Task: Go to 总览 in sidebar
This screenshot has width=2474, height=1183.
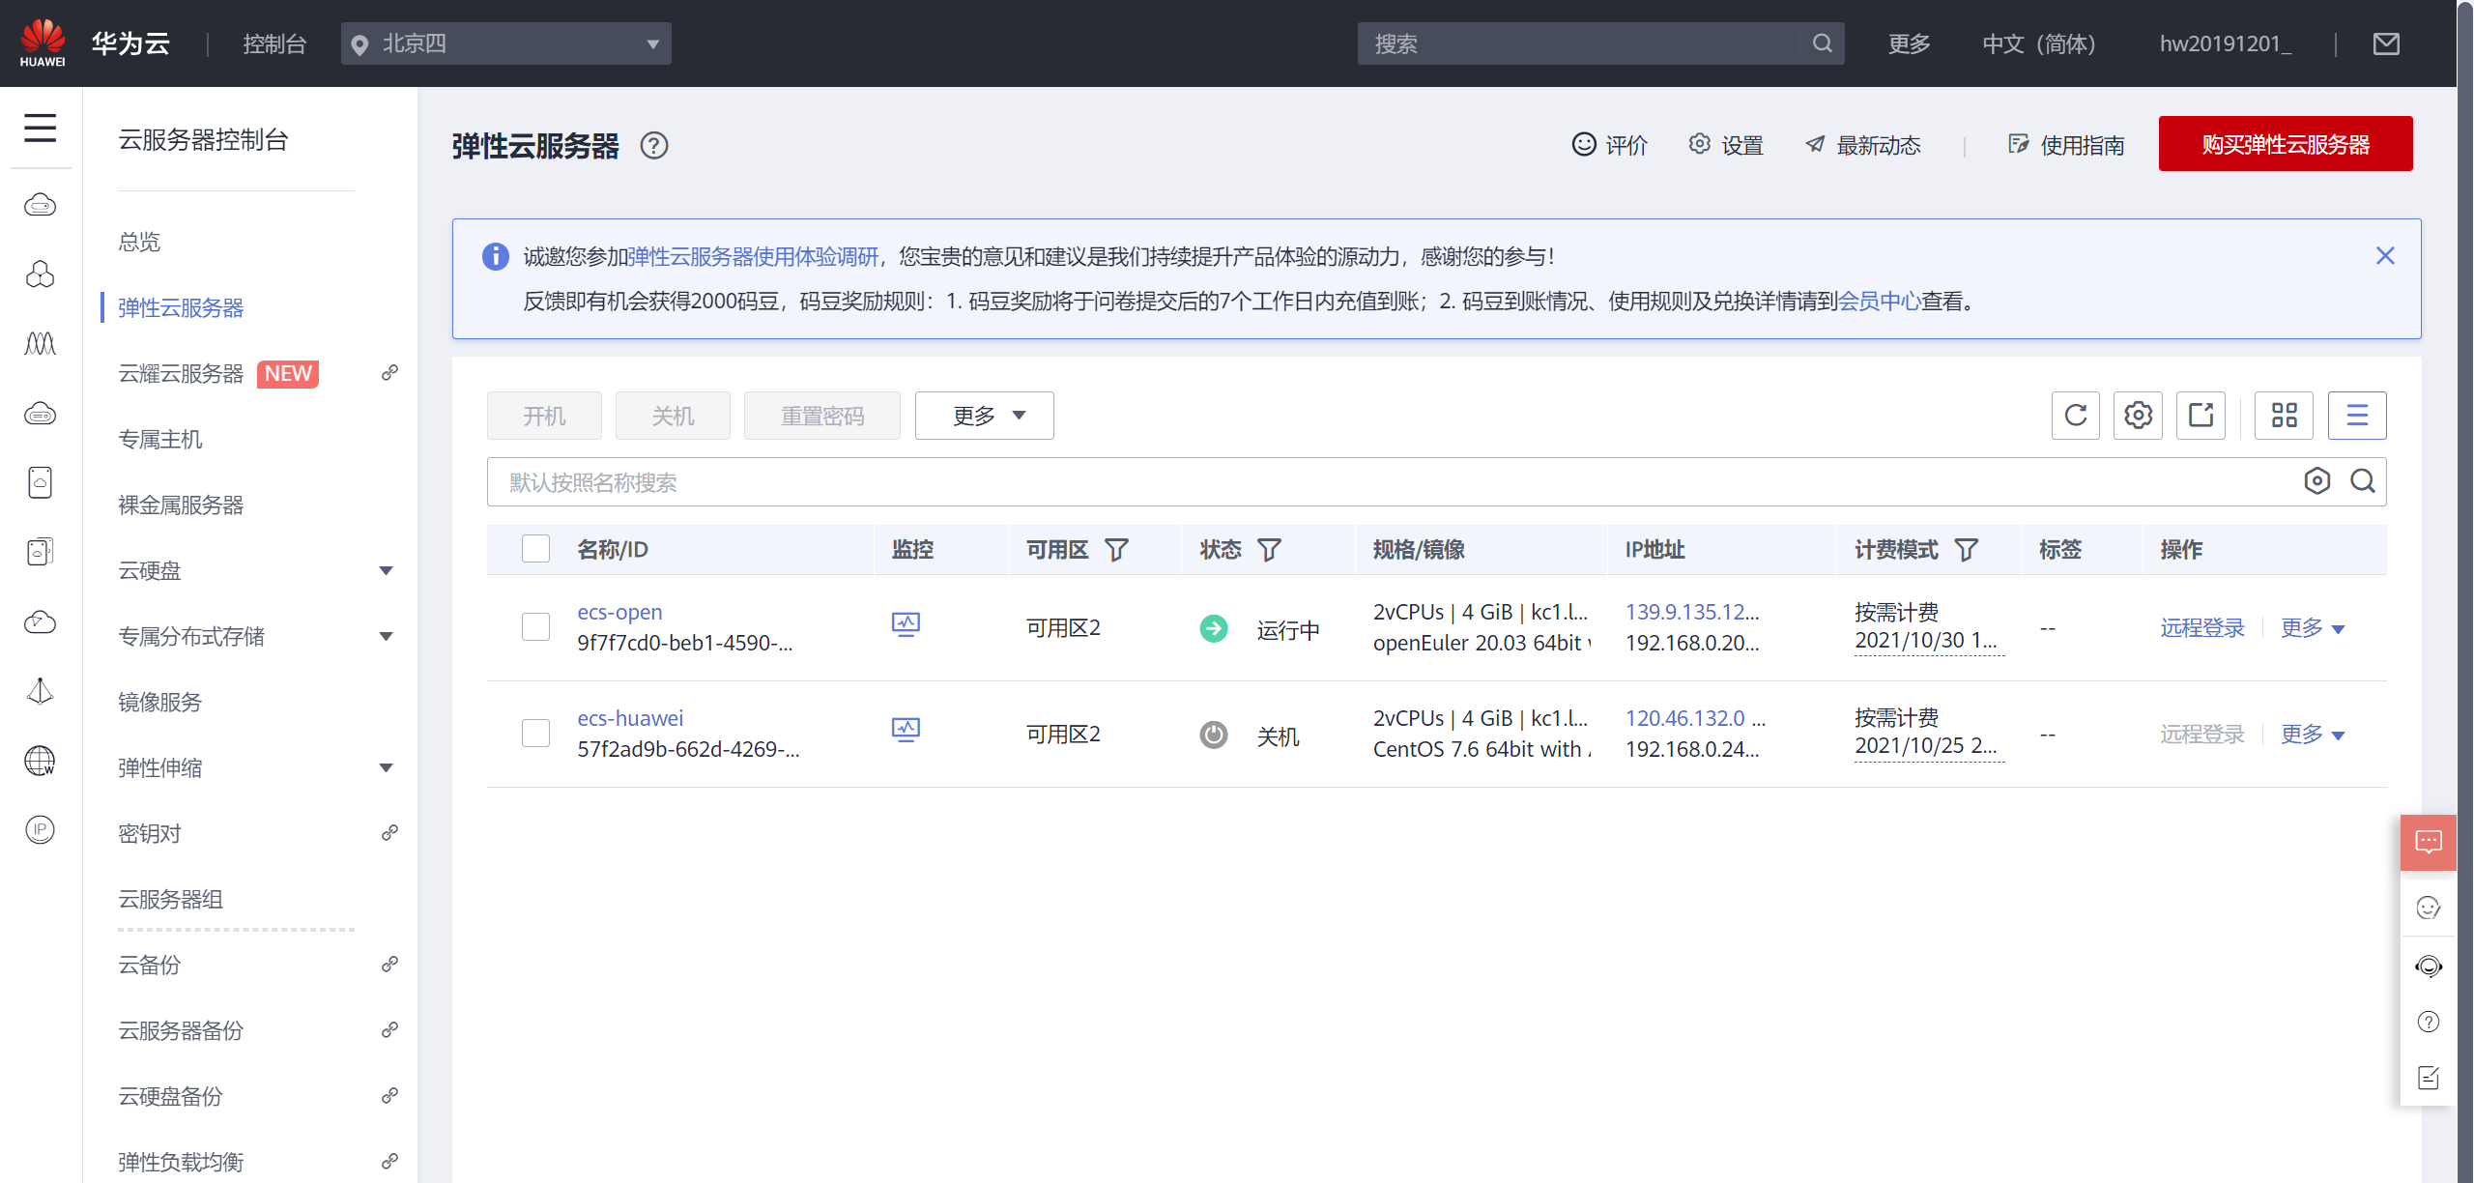Action: tap(139, 242)
